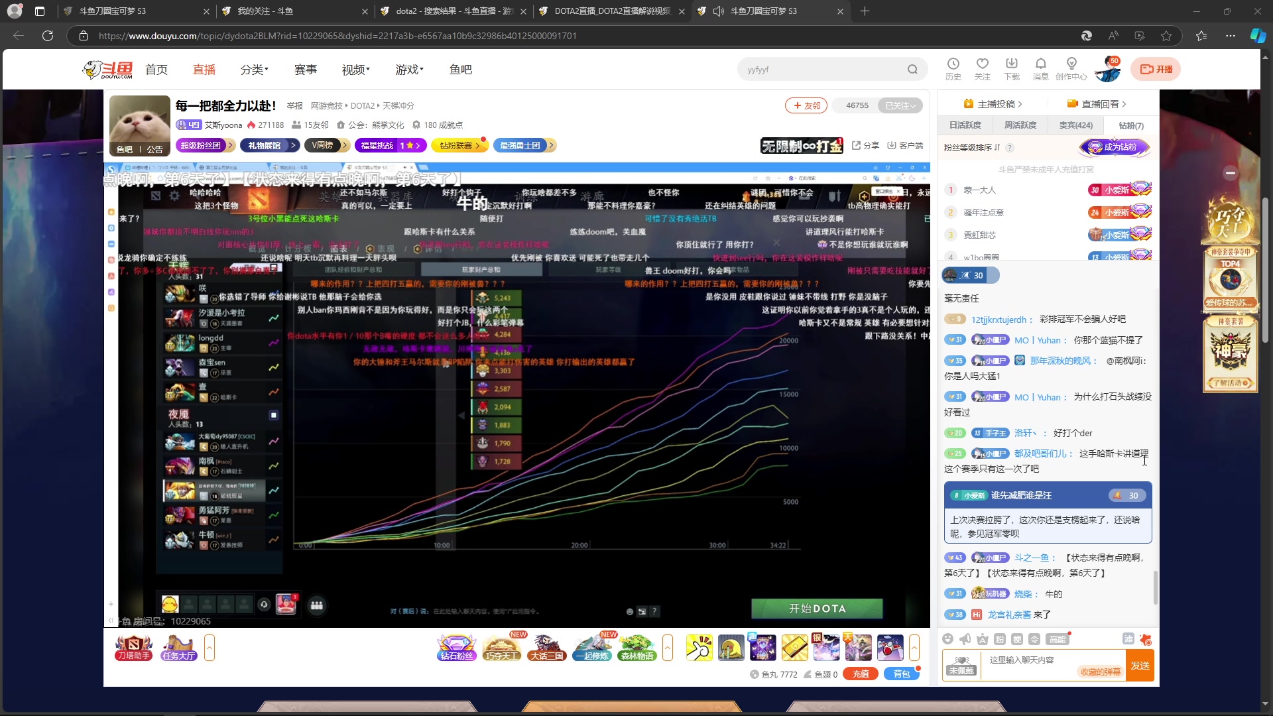
Task: Click the chat panel scrollbar
Action: click(1156, 587)
